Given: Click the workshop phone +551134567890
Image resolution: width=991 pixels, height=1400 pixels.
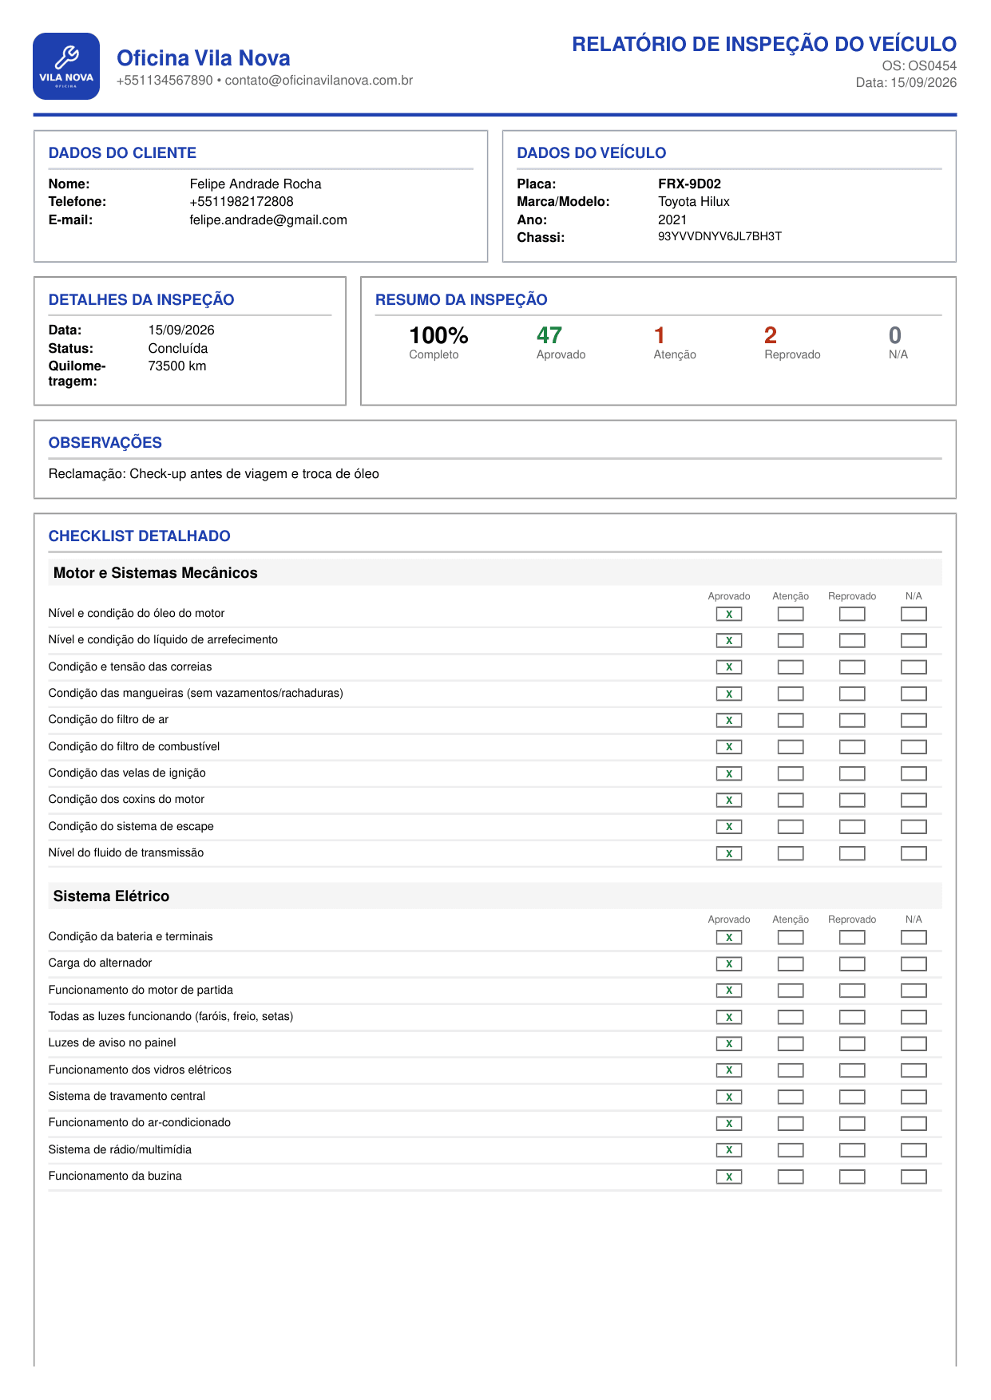Looking at the screenshot, I should (x=165, y=81).
